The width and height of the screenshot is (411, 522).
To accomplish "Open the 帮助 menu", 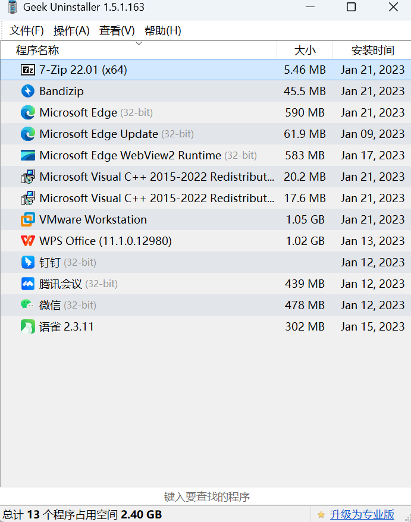I will pyautogui.click(x=162, y=30).
